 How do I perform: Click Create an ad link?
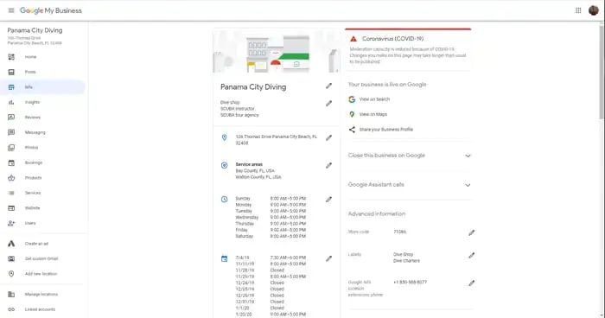click(36, 244)
